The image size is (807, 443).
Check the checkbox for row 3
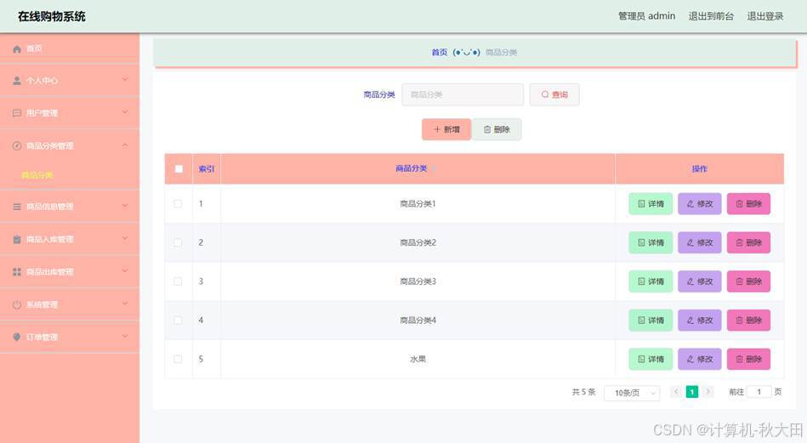[178, 281]
